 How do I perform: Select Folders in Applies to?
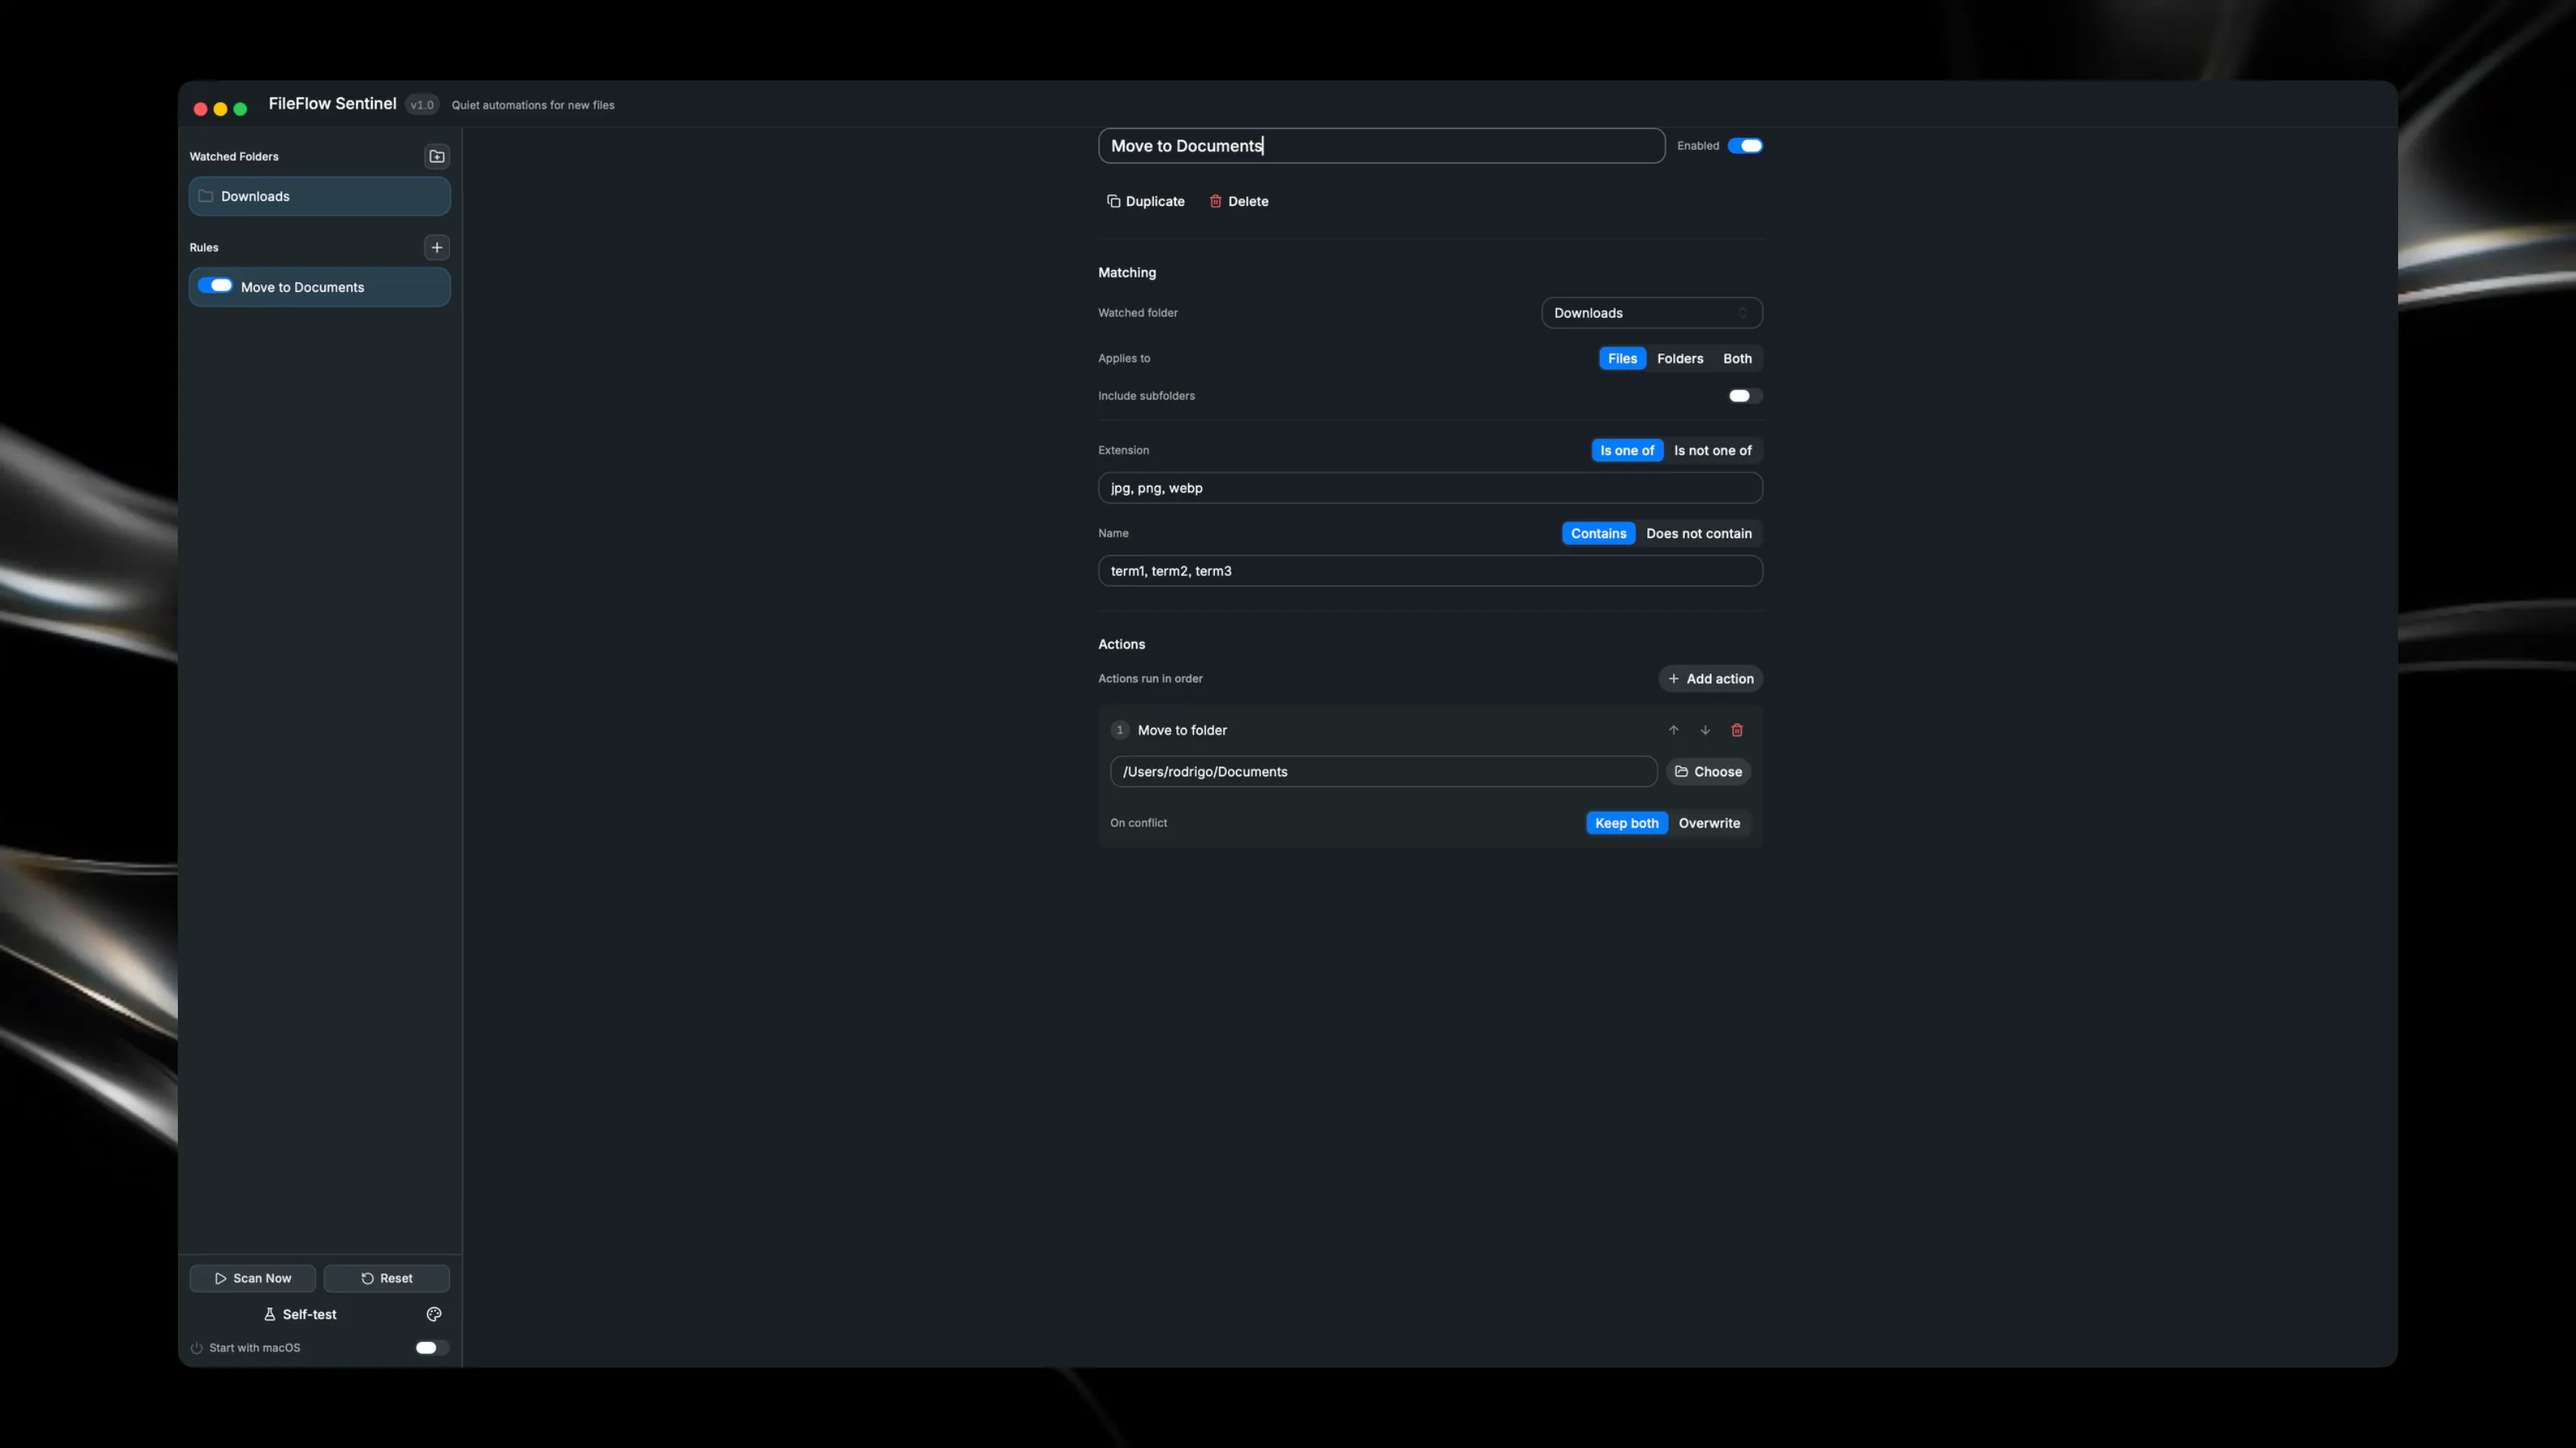click(1680, 359)
